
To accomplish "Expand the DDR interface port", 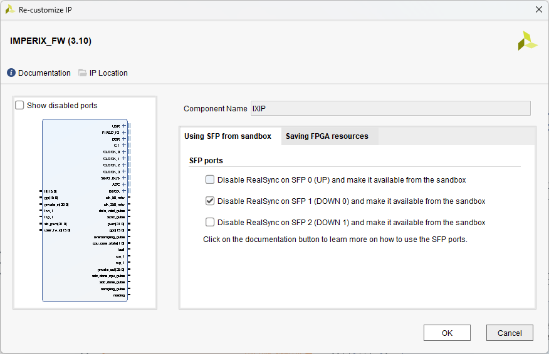I will [x=124, y=139].
